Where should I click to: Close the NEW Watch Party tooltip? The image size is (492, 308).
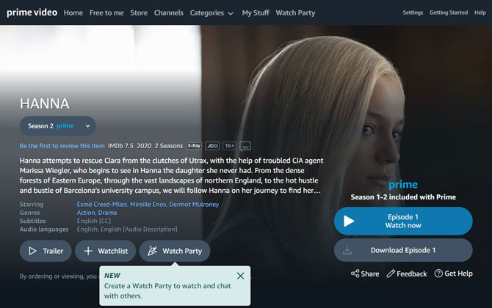coord(241,276)
